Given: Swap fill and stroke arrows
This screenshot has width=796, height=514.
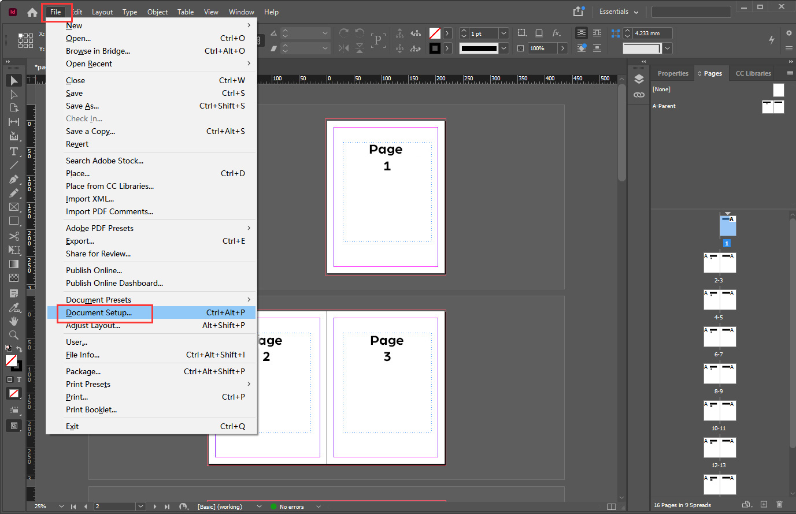Looking at the screenshot, I should tap(19, 349).
